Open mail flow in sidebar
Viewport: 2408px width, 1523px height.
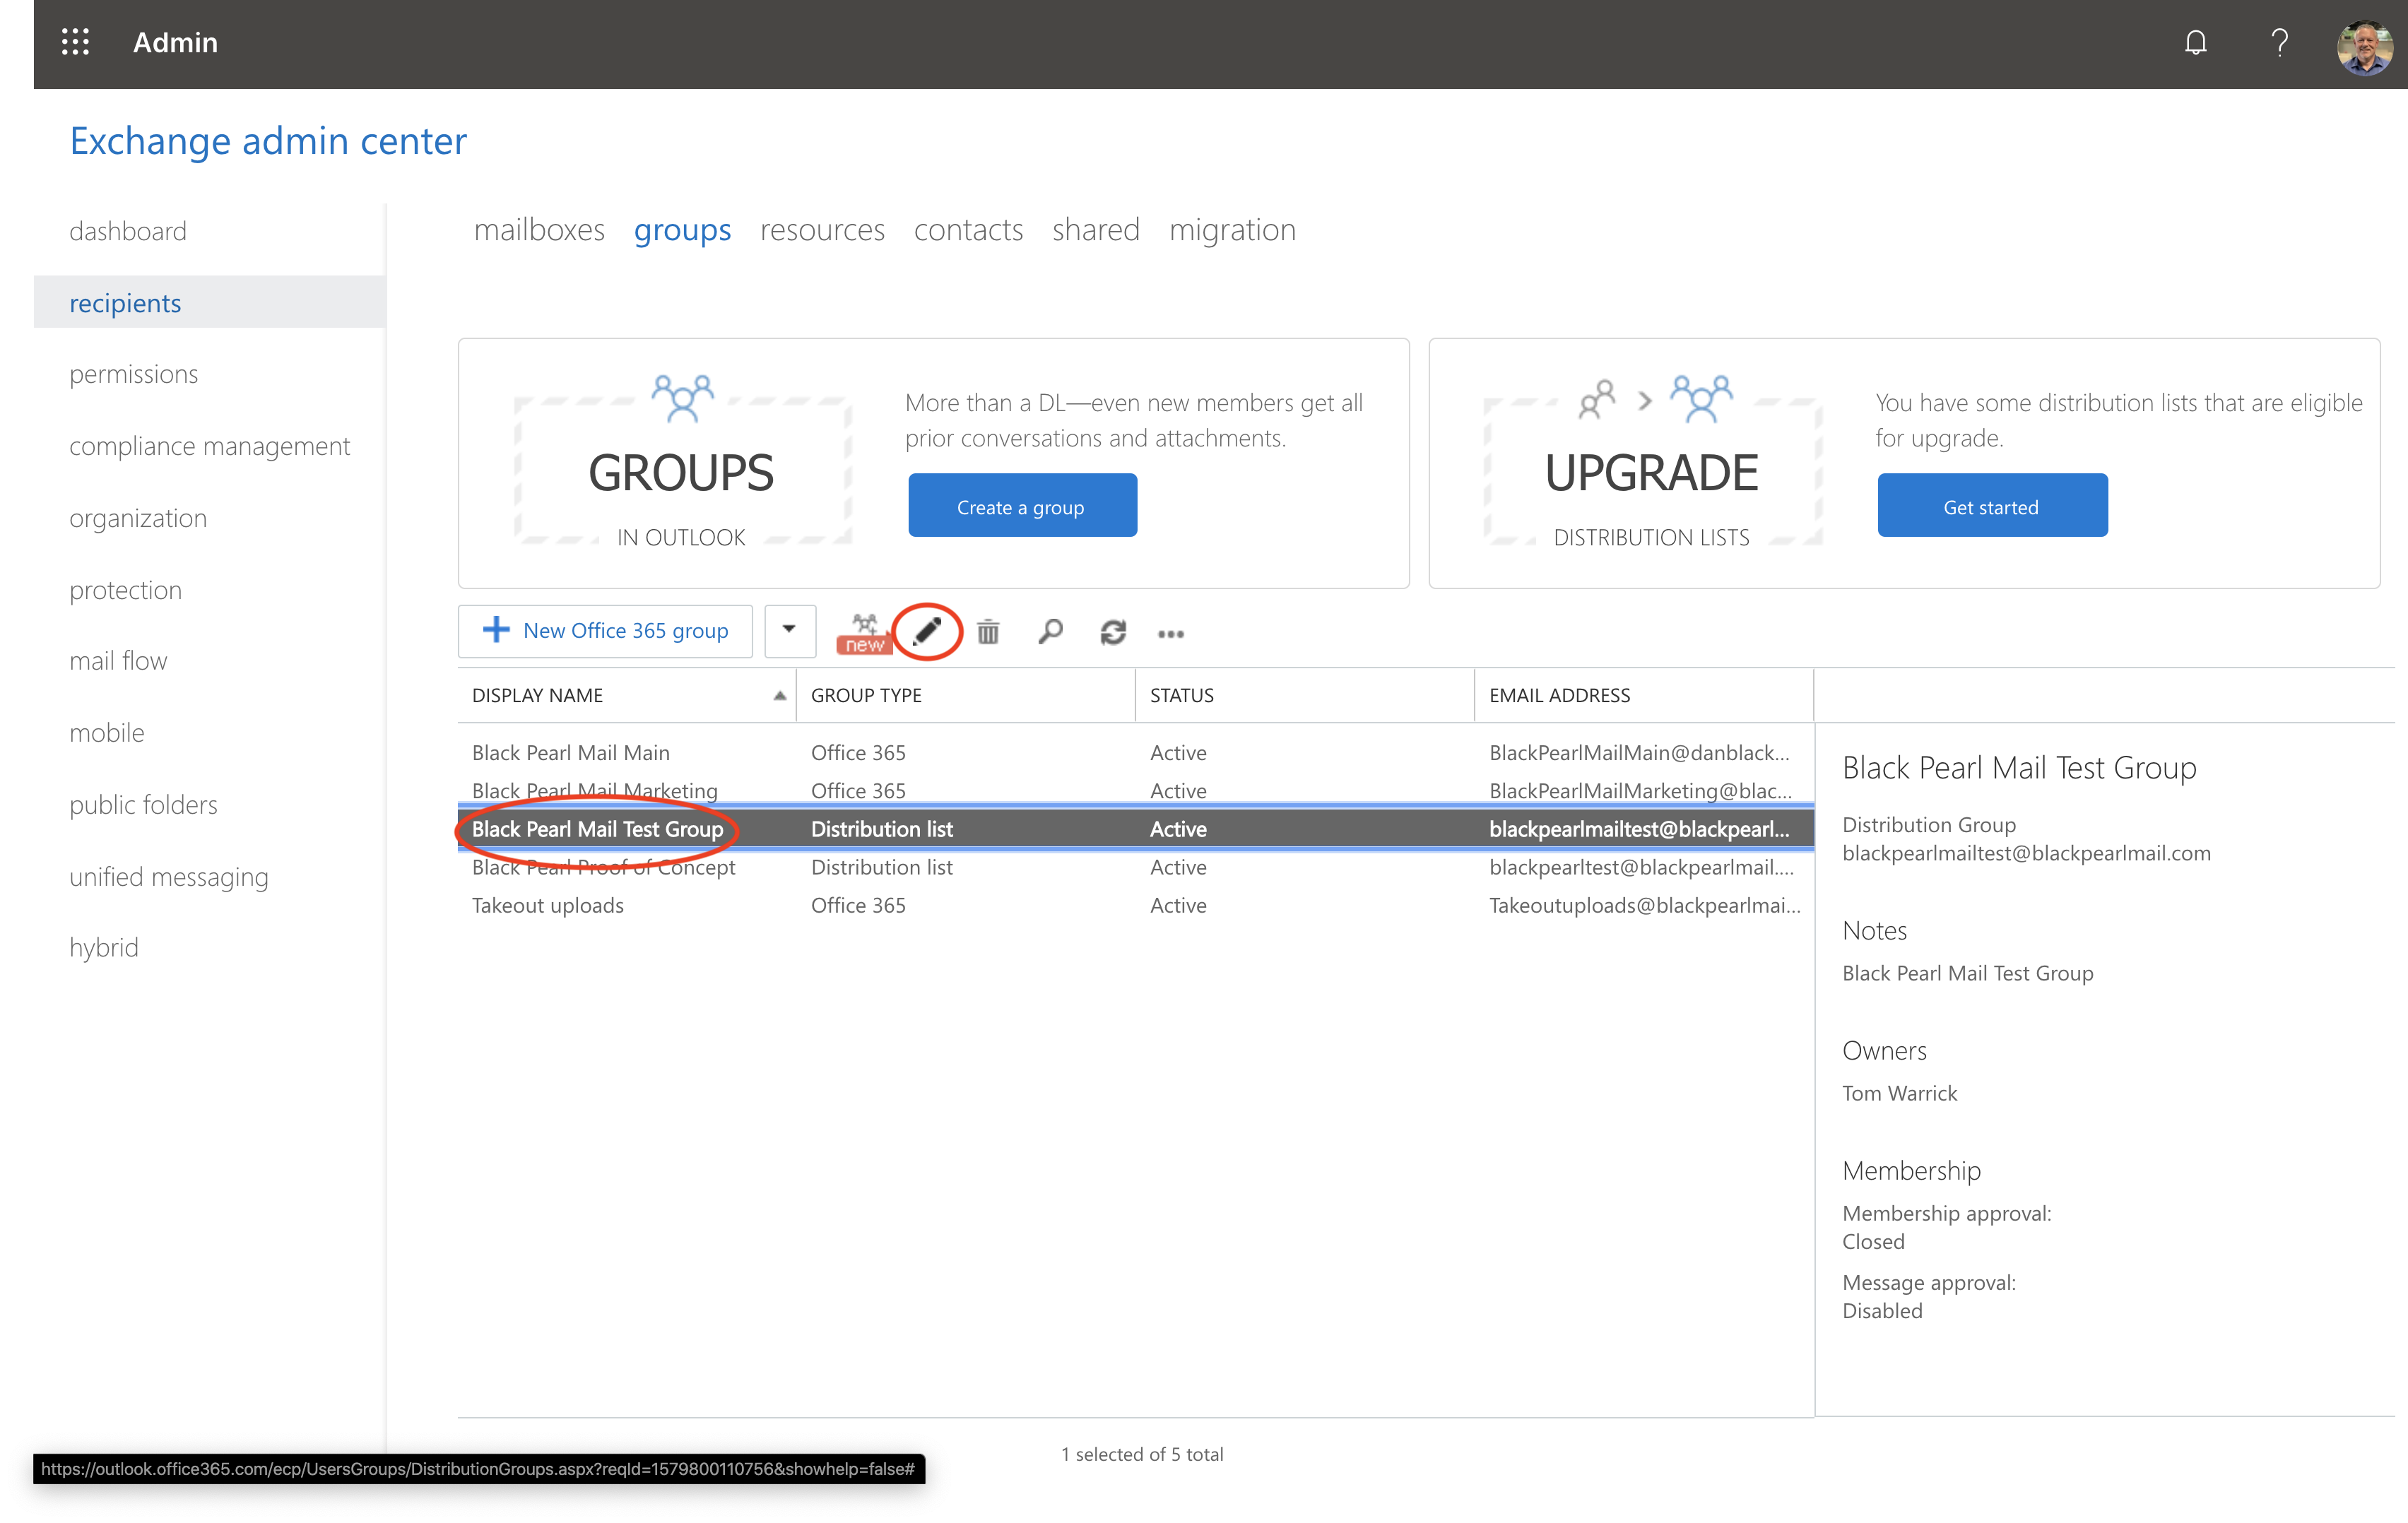point(118,661)
